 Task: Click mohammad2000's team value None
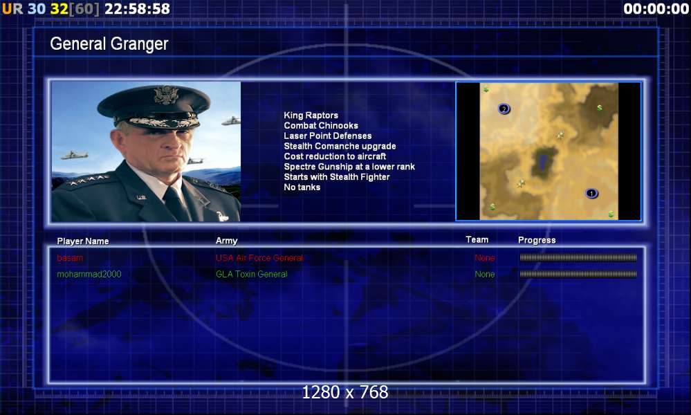[x=485, y=274]
